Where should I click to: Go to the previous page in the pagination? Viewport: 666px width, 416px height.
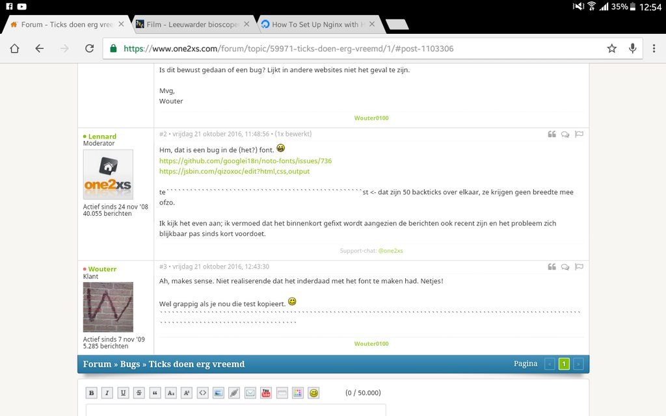(x=550, y=364)
